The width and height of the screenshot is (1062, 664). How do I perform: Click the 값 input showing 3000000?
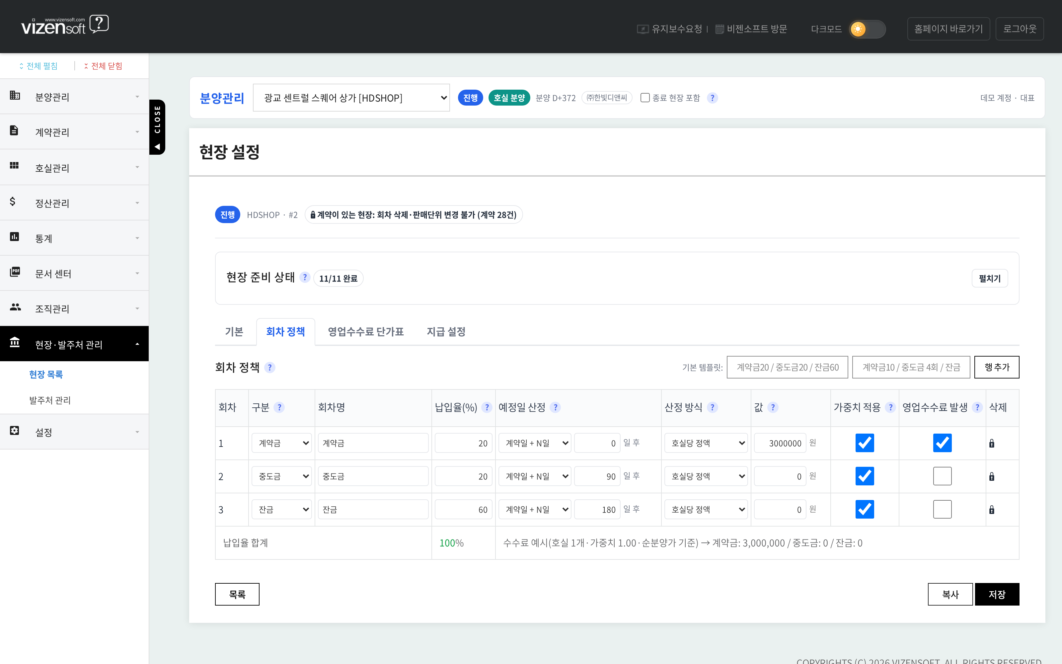tap(780, 443)
